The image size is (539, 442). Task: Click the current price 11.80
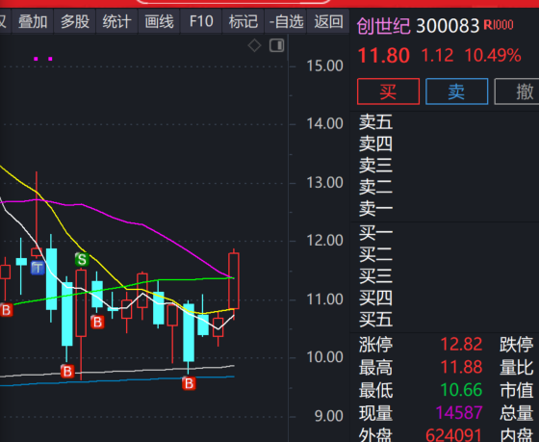(384, 56)
